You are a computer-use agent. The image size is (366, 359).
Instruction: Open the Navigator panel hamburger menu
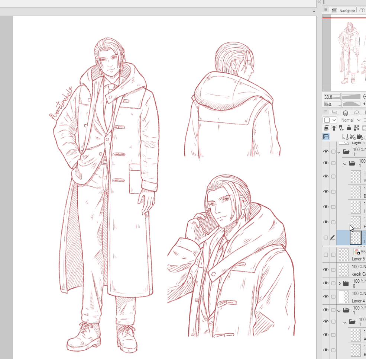click(x=325, y=10)
